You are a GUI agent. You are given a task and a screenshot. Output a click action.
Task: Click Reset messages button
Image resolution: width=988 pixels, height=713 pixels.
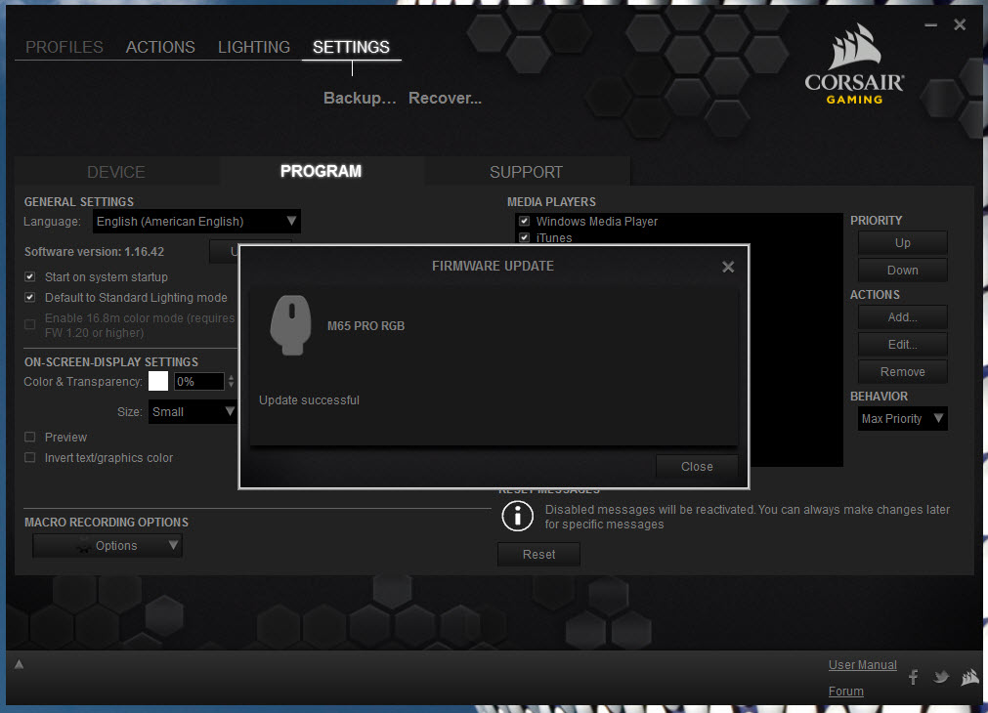[x=538, y=554]
